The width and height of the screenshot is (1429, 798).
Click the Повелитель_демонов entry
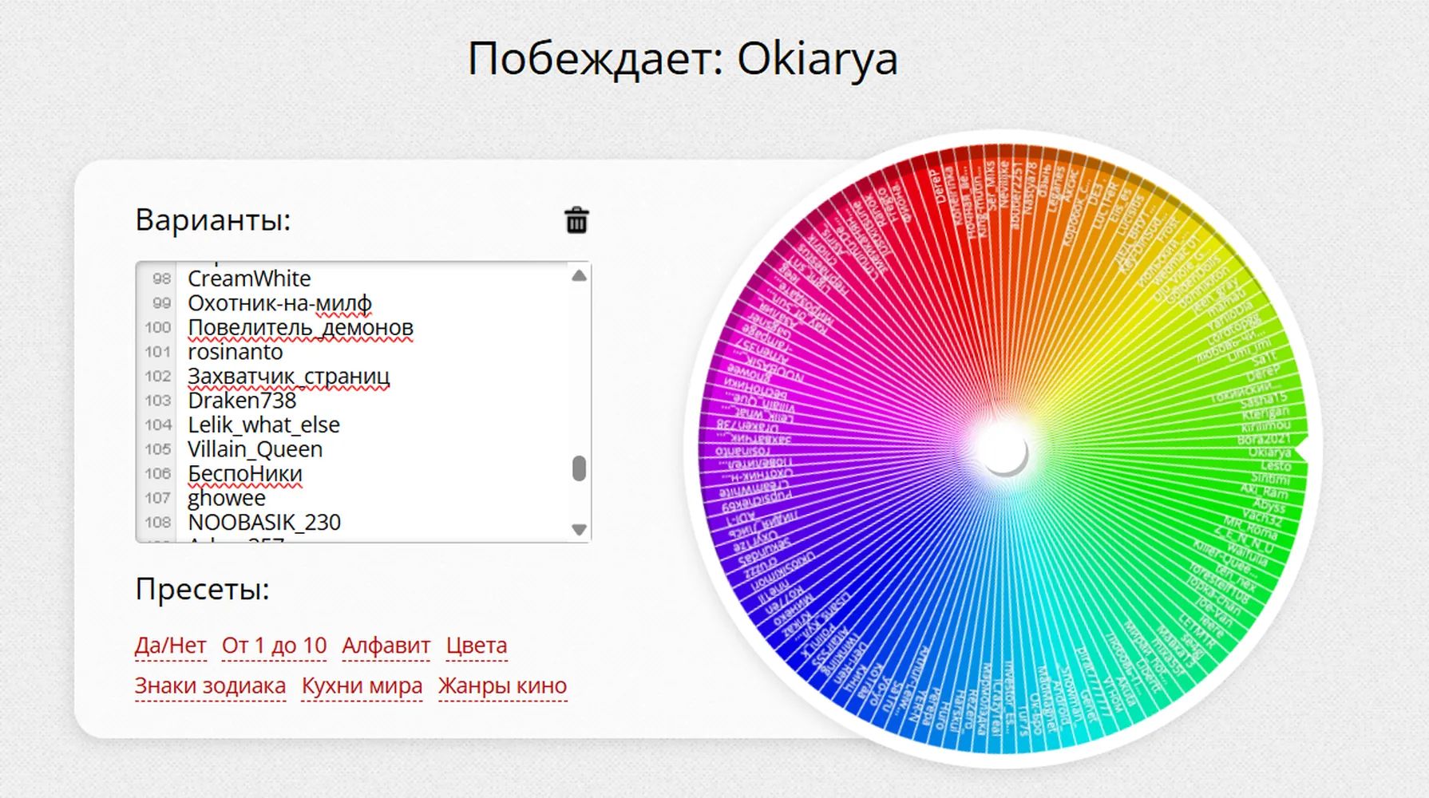(x=300, y=327)
